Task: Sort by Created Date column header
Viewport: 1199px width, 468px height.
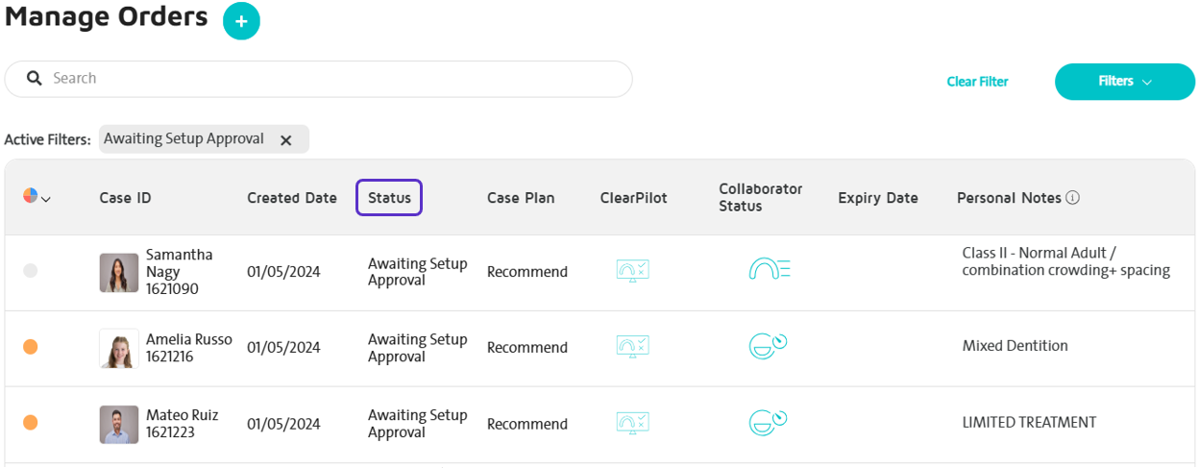Action: coord(292,198)
